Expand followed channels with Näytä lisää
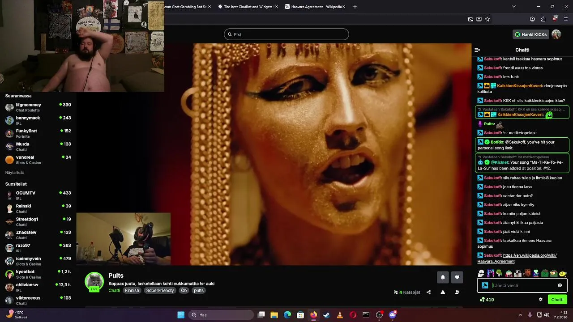 click(x=15, y=173)
